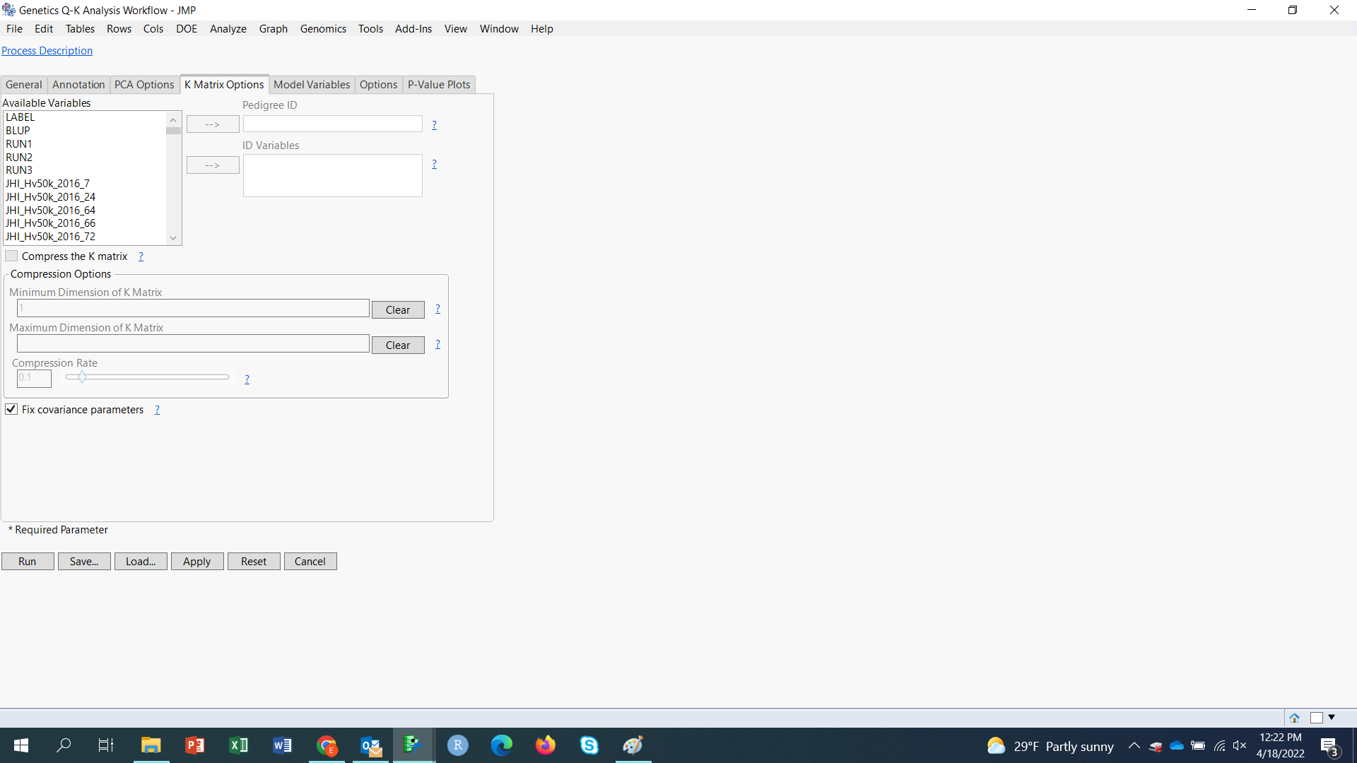Open the P-Value Plots tab
The image size is (1357, 763).
coord(439,85)
